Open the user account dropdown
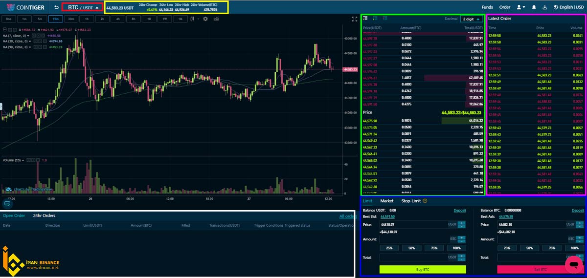 pos(521,7)
